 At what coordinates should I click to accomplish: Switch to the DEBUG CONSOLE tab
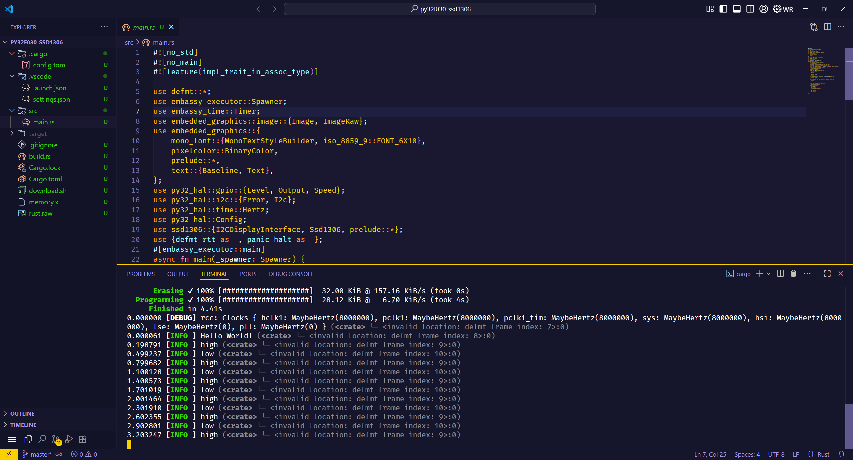pyautogui.click(x=291, y=274)
